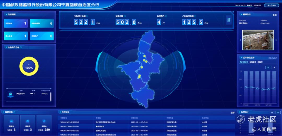The height and width of the screenshot is (136, 282).
Task: Click the 502.0 financing total counter
Action: coord(126,22)
